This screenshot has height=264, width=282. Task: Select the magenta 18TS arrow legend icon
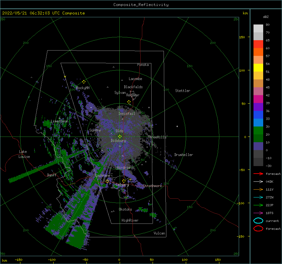(x=258, y=213)
